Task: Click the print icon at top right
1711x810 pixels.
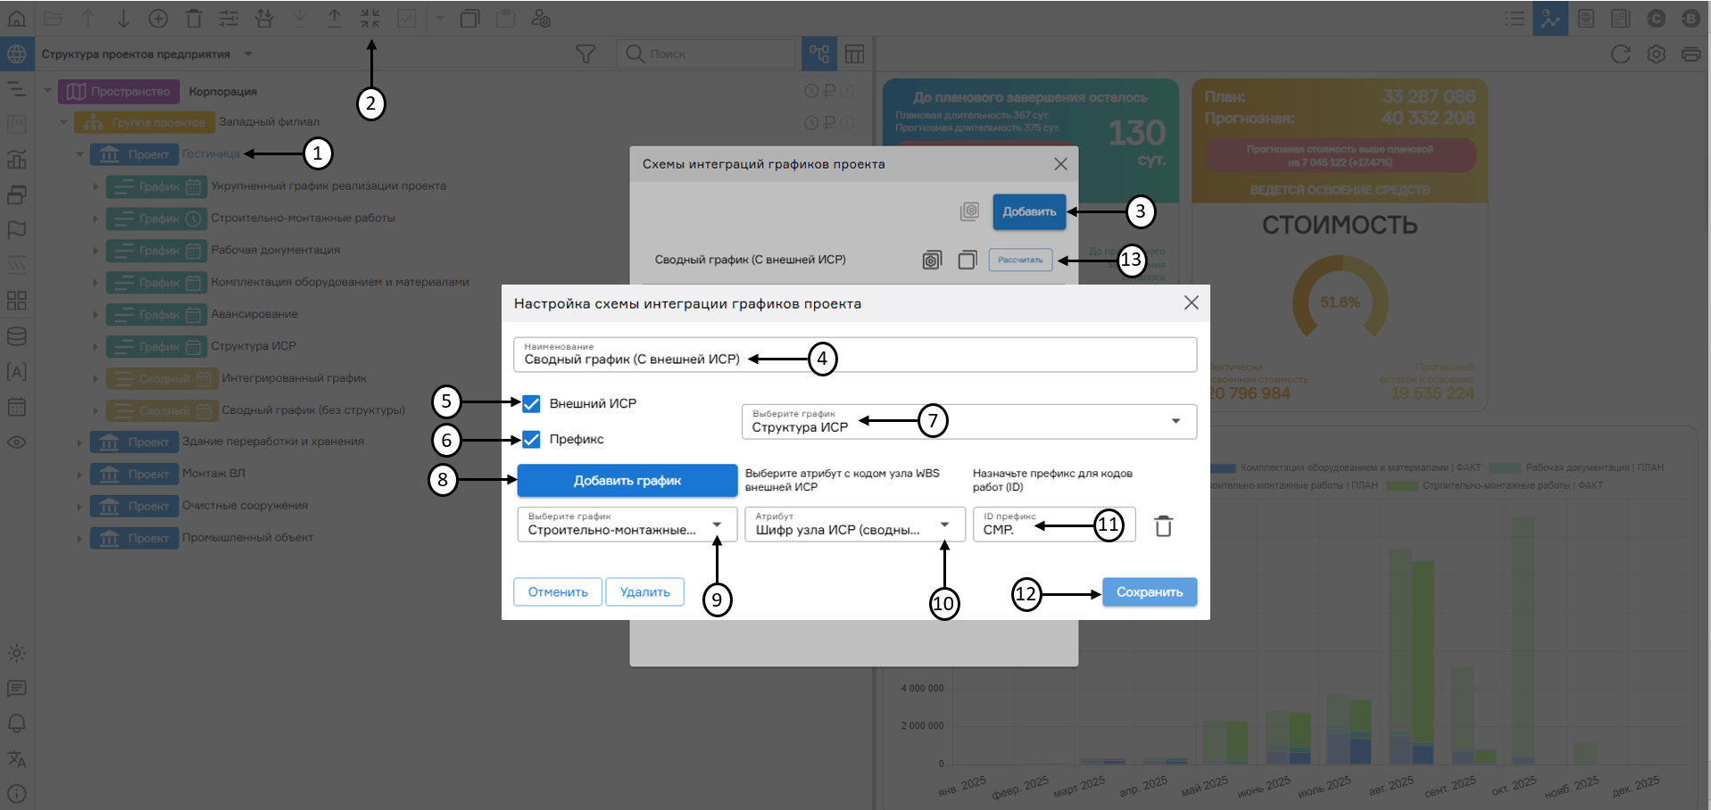Action: pos(1690,54)
